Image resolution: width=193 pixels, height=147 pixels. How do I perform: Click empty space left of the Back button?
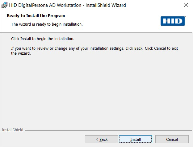[43, 139]
